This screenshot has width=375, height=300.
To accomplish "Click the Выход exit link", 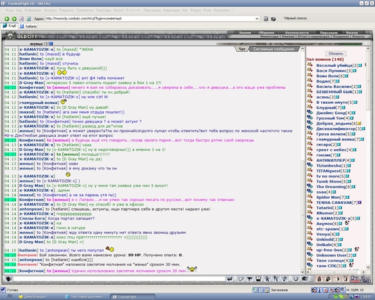I will point(351,32).
